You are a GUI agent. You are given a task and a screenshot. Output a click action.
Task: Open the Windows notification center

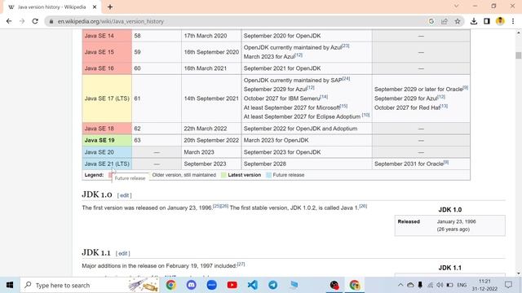pyautogui.click(x=508, y=285)
